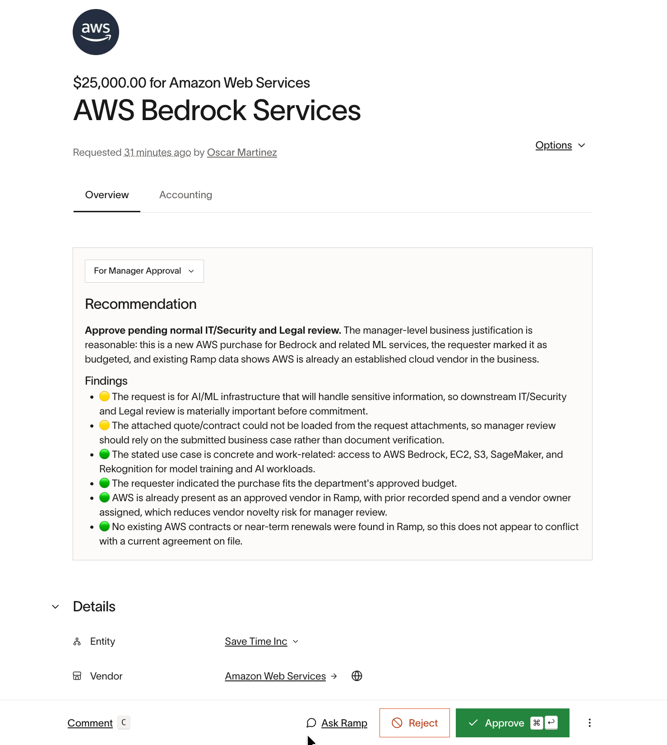
Task: Collapse the Details section chevron
Action: point(56,607)
